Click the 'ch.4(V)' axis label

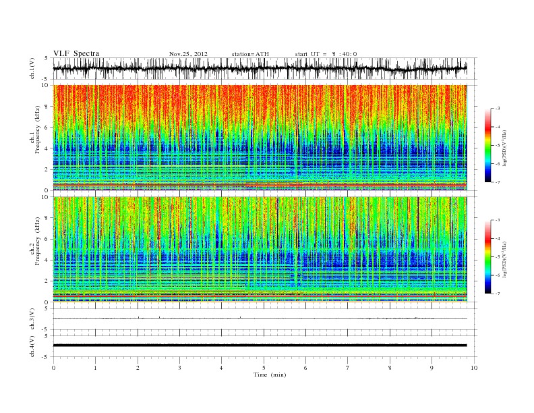click(32, 347)
